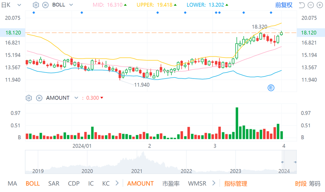This screenshot has height=192, width=325.
Task: Select the IC indicator tab
Action: point(91,183)
